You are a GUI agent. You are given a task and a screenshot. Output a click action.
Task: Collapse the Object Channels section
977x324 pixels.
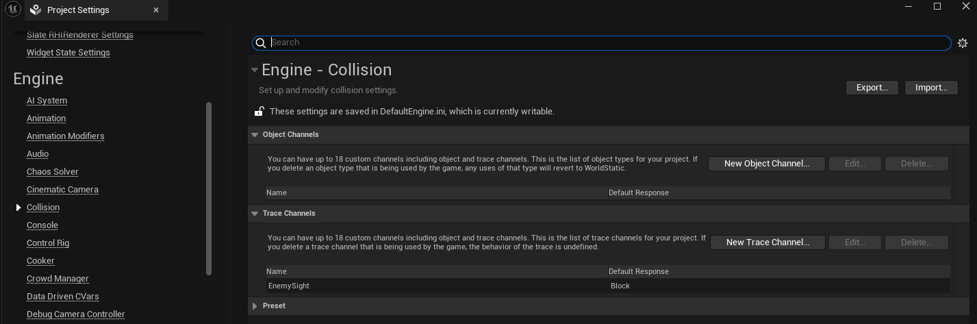click(x=255, y=135)
